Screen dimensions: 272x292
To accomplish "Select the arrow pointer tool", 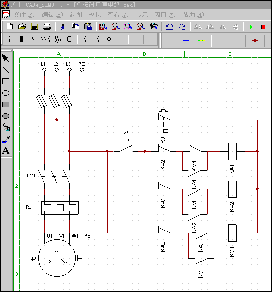I will [x=6, y=59].
